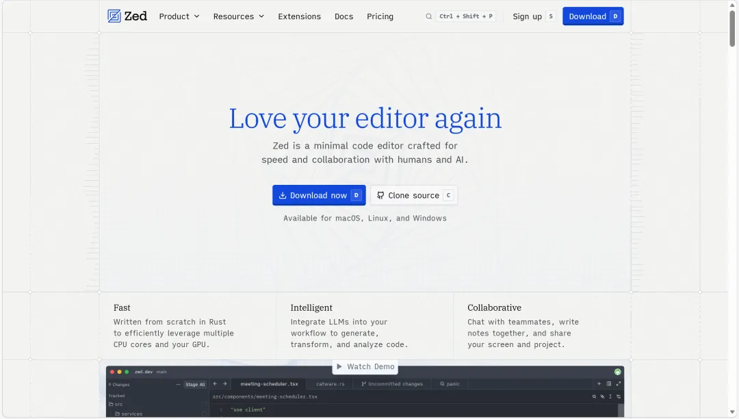The height and width of the screenshot is (419, 739).
Task: Click the page's vertical scrollbar thumb
Action: pyautogui.click(x=732, y=28)
